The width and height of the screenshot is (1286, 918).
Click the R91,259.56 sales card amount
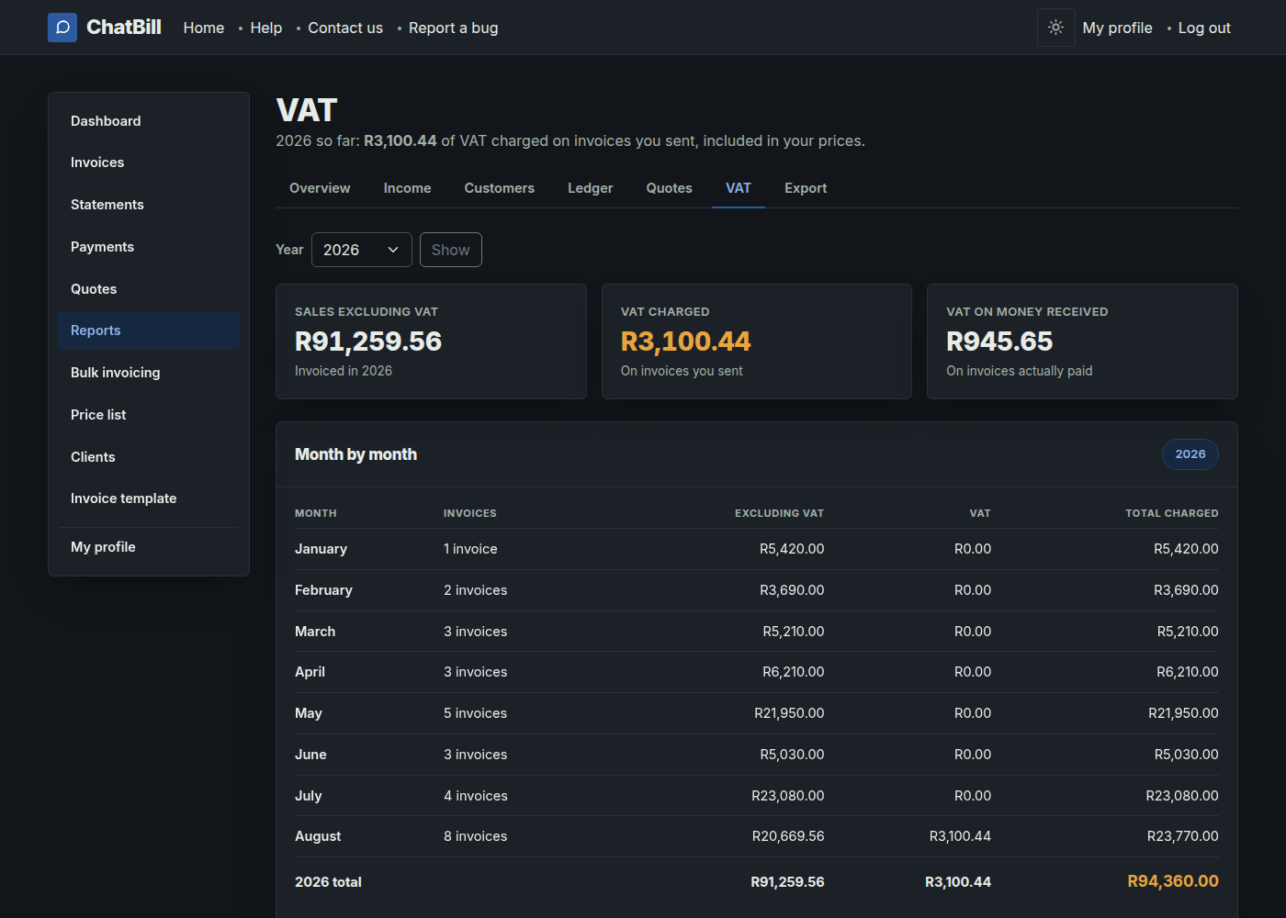[x=368, y=341]
